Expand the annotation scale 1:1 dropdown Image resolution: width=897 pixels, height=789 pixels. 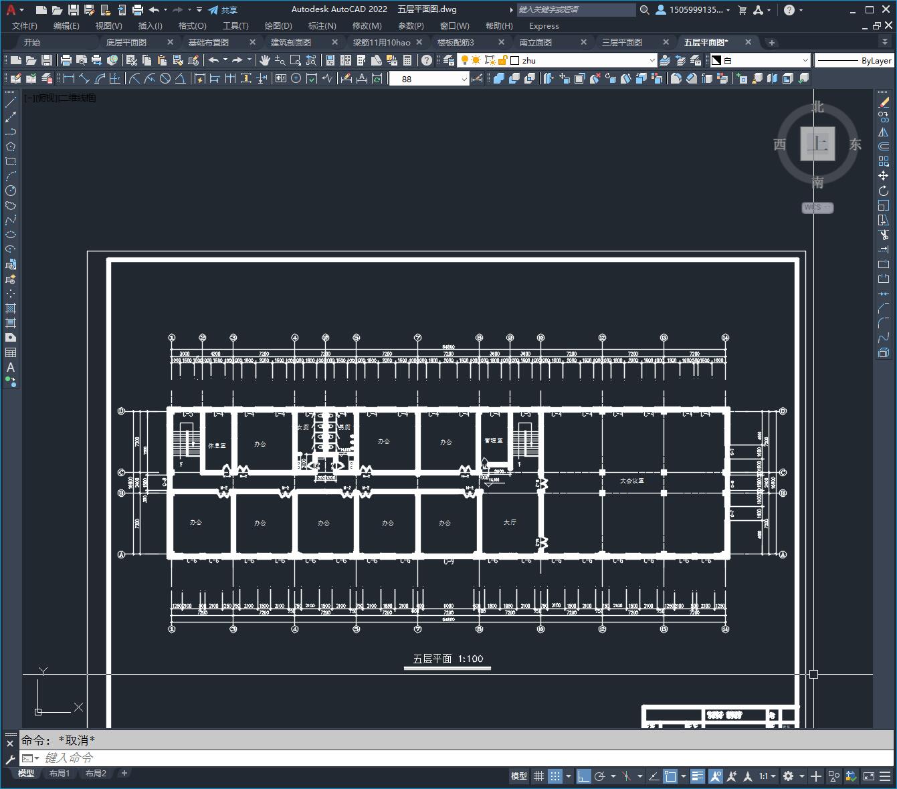tap(767, 776)
